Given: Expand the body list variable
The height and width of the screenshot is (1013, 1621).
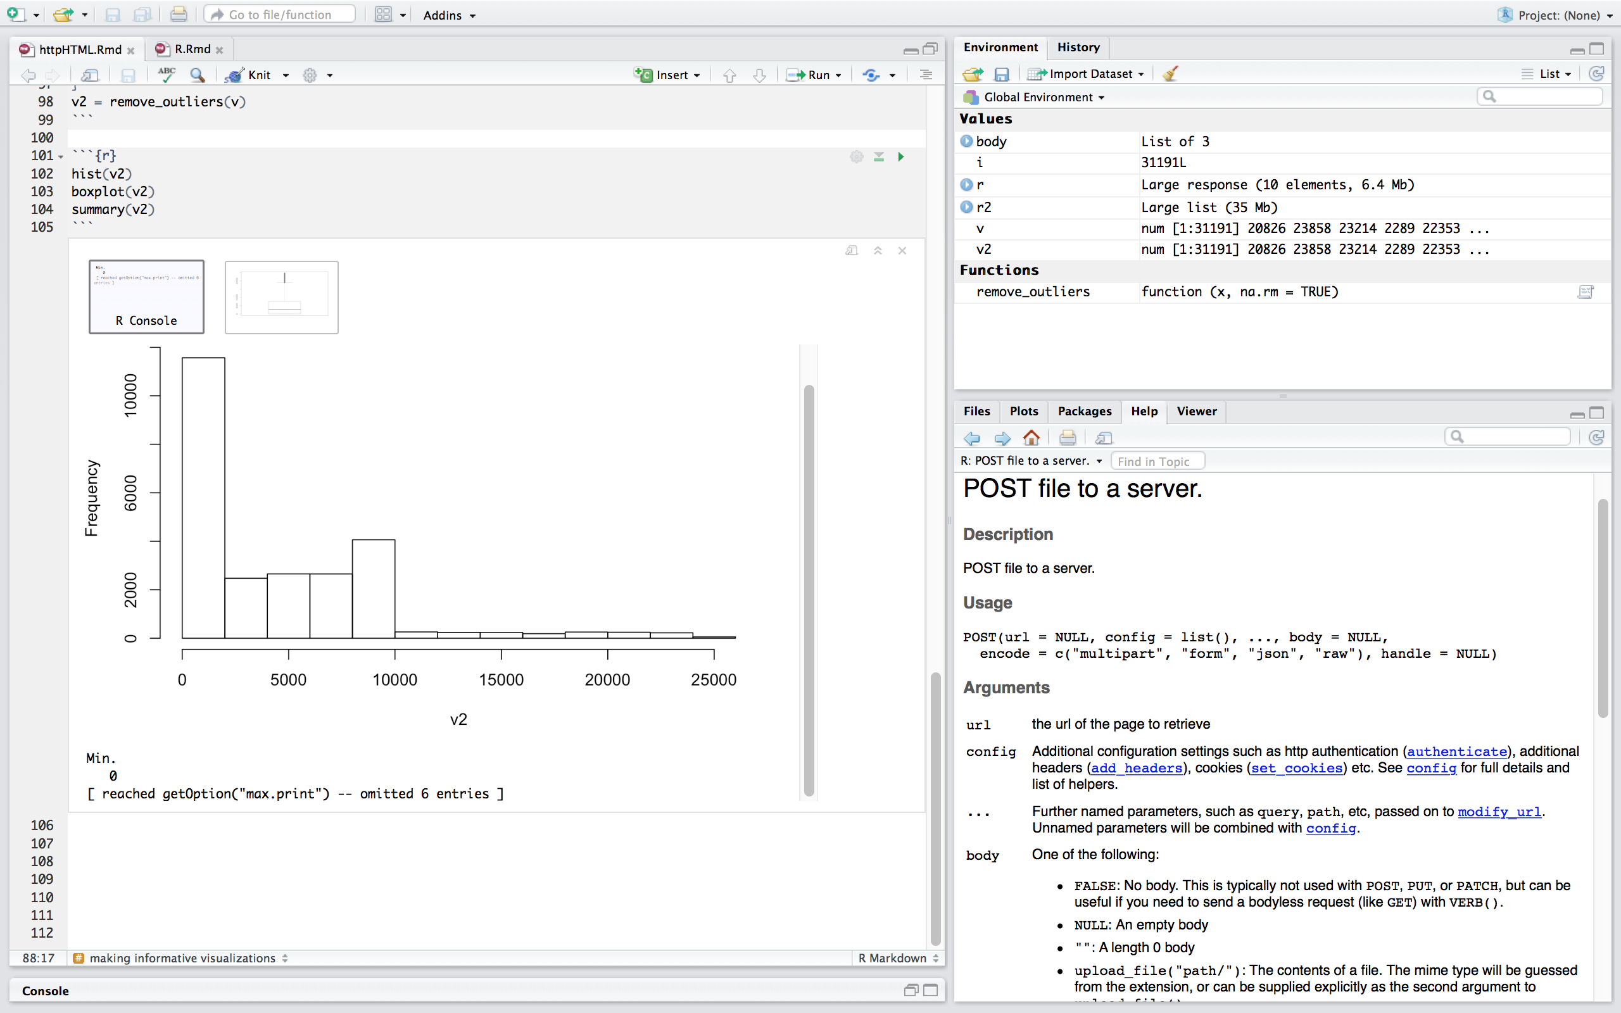Looking at the screenshot, I should click(966, 141).
